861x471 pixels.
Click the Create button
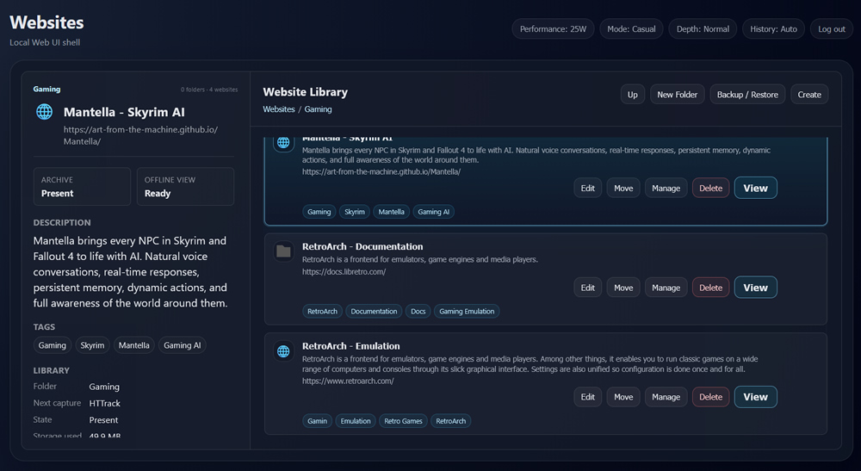tap(809, 95)
